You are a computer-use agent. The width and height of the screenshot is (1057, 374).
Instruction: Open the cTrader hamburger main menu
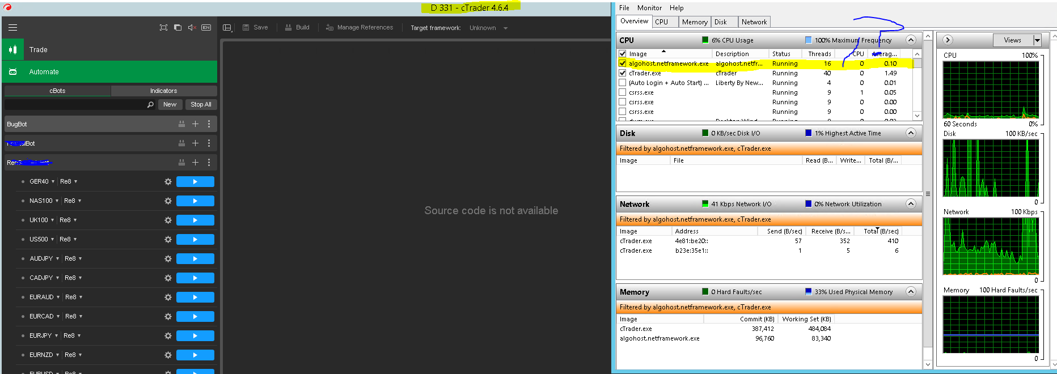[x=12, y=27]
